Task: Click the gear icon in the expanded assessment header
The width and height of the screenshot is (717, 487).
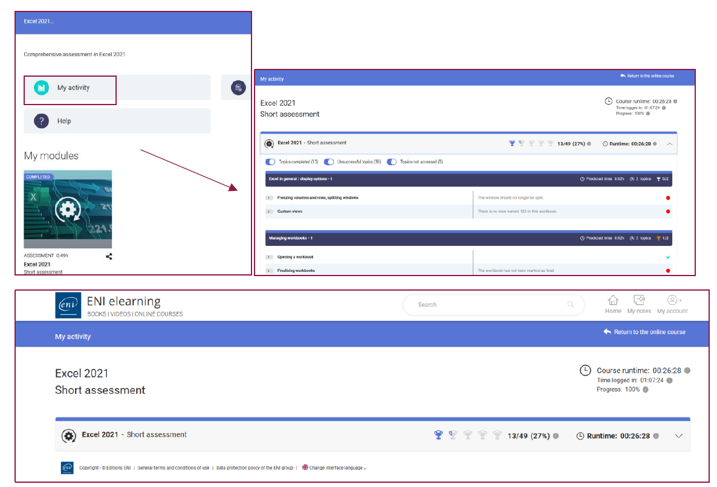Action: tap(269, 144)
